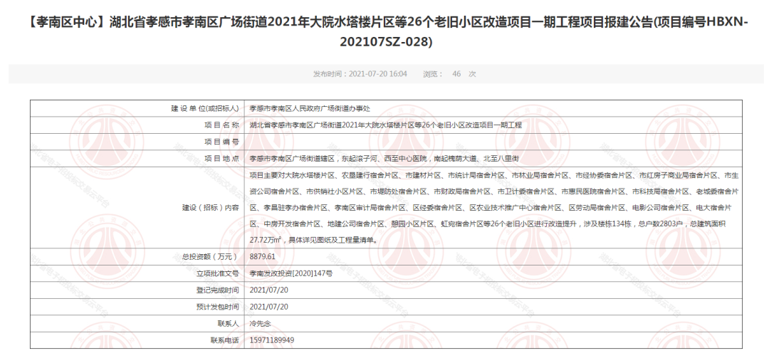Click the empty 项目编号 value cell
Image resolution: width=769 pixels, height=363 pixels.
point(491,142)
